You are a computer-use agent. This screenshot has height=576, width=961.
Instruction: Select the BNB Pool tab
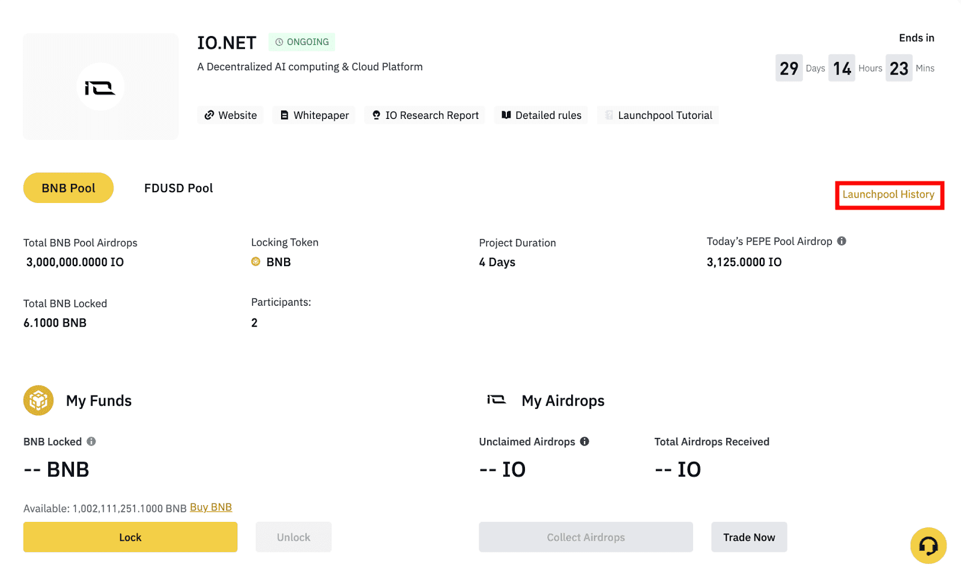(x=68, y=188)
